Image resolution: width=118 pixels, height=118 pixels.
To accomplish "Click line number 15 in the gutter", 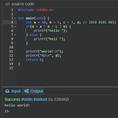I will click(11, 68).
